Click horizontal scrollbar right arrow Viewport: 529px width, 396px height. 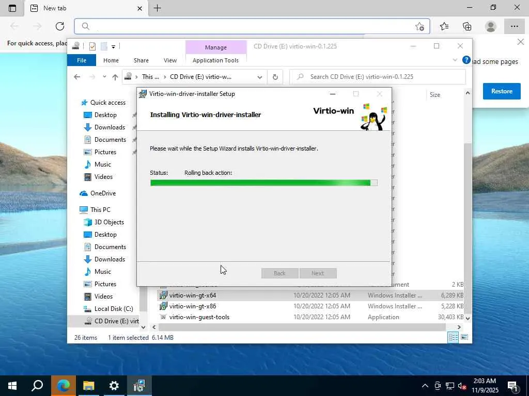tap(459, 327)
